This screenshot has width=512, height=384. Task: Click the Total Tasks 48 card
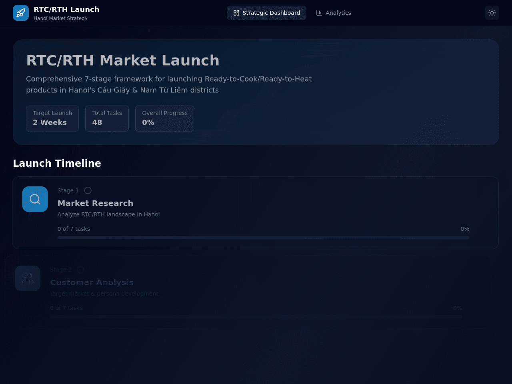(x=107, y=118)
